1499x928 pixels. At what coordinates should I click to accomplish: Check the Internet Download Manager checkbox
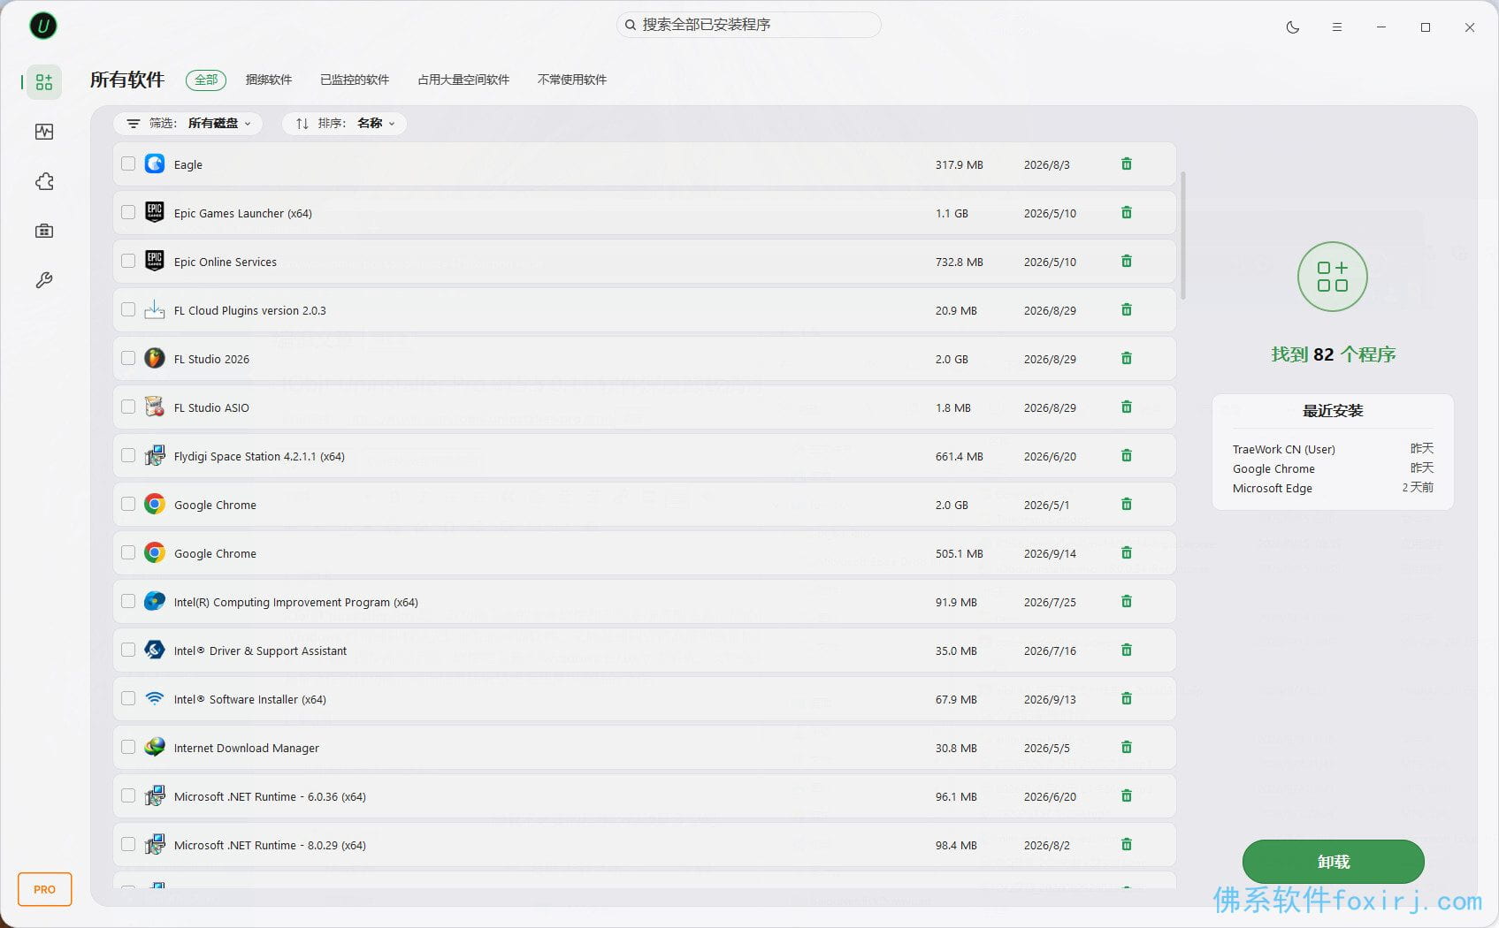(x=128, y=747)
